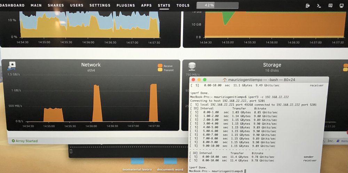This screenshot has height=173, width=348.
Task: Toggle the Receive legend swatch in Network
Action: [160, 66]
